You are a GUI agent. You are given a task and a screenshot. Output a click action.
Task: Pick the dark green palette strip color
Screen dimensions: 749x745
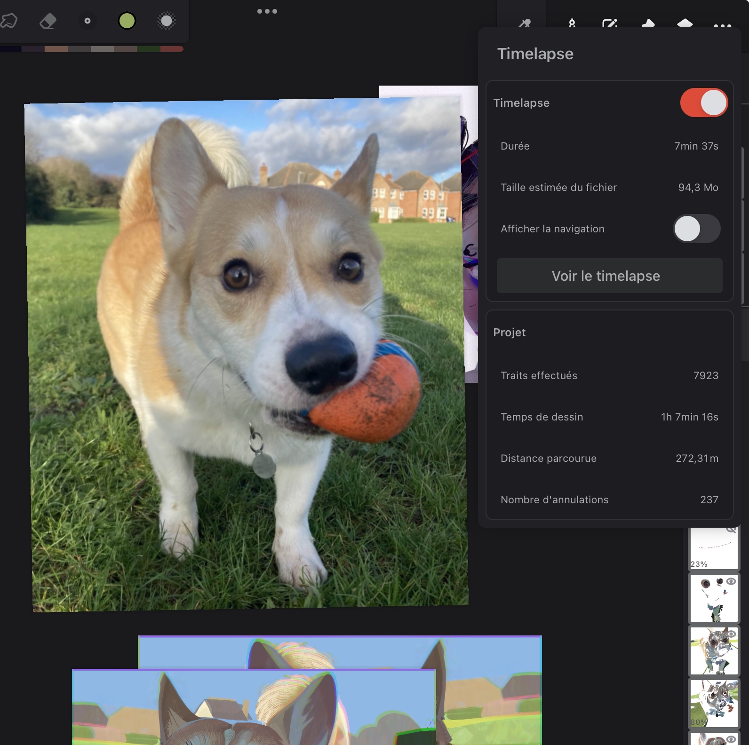tap(149, 49)
